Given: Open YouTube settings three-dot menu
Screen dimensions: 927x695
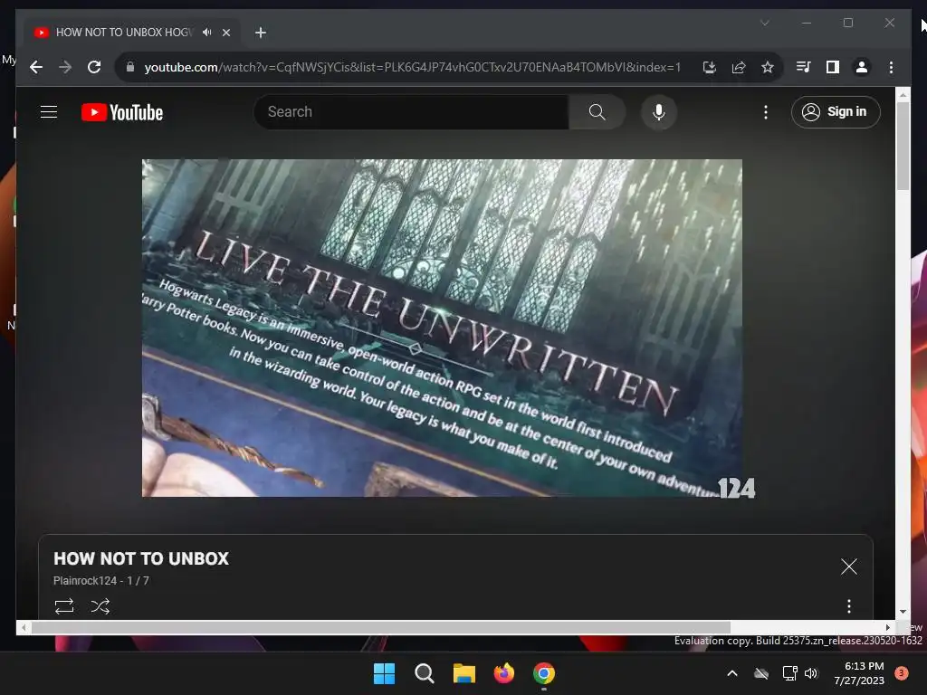Looking at the screenshot, I should pos(766,111).
